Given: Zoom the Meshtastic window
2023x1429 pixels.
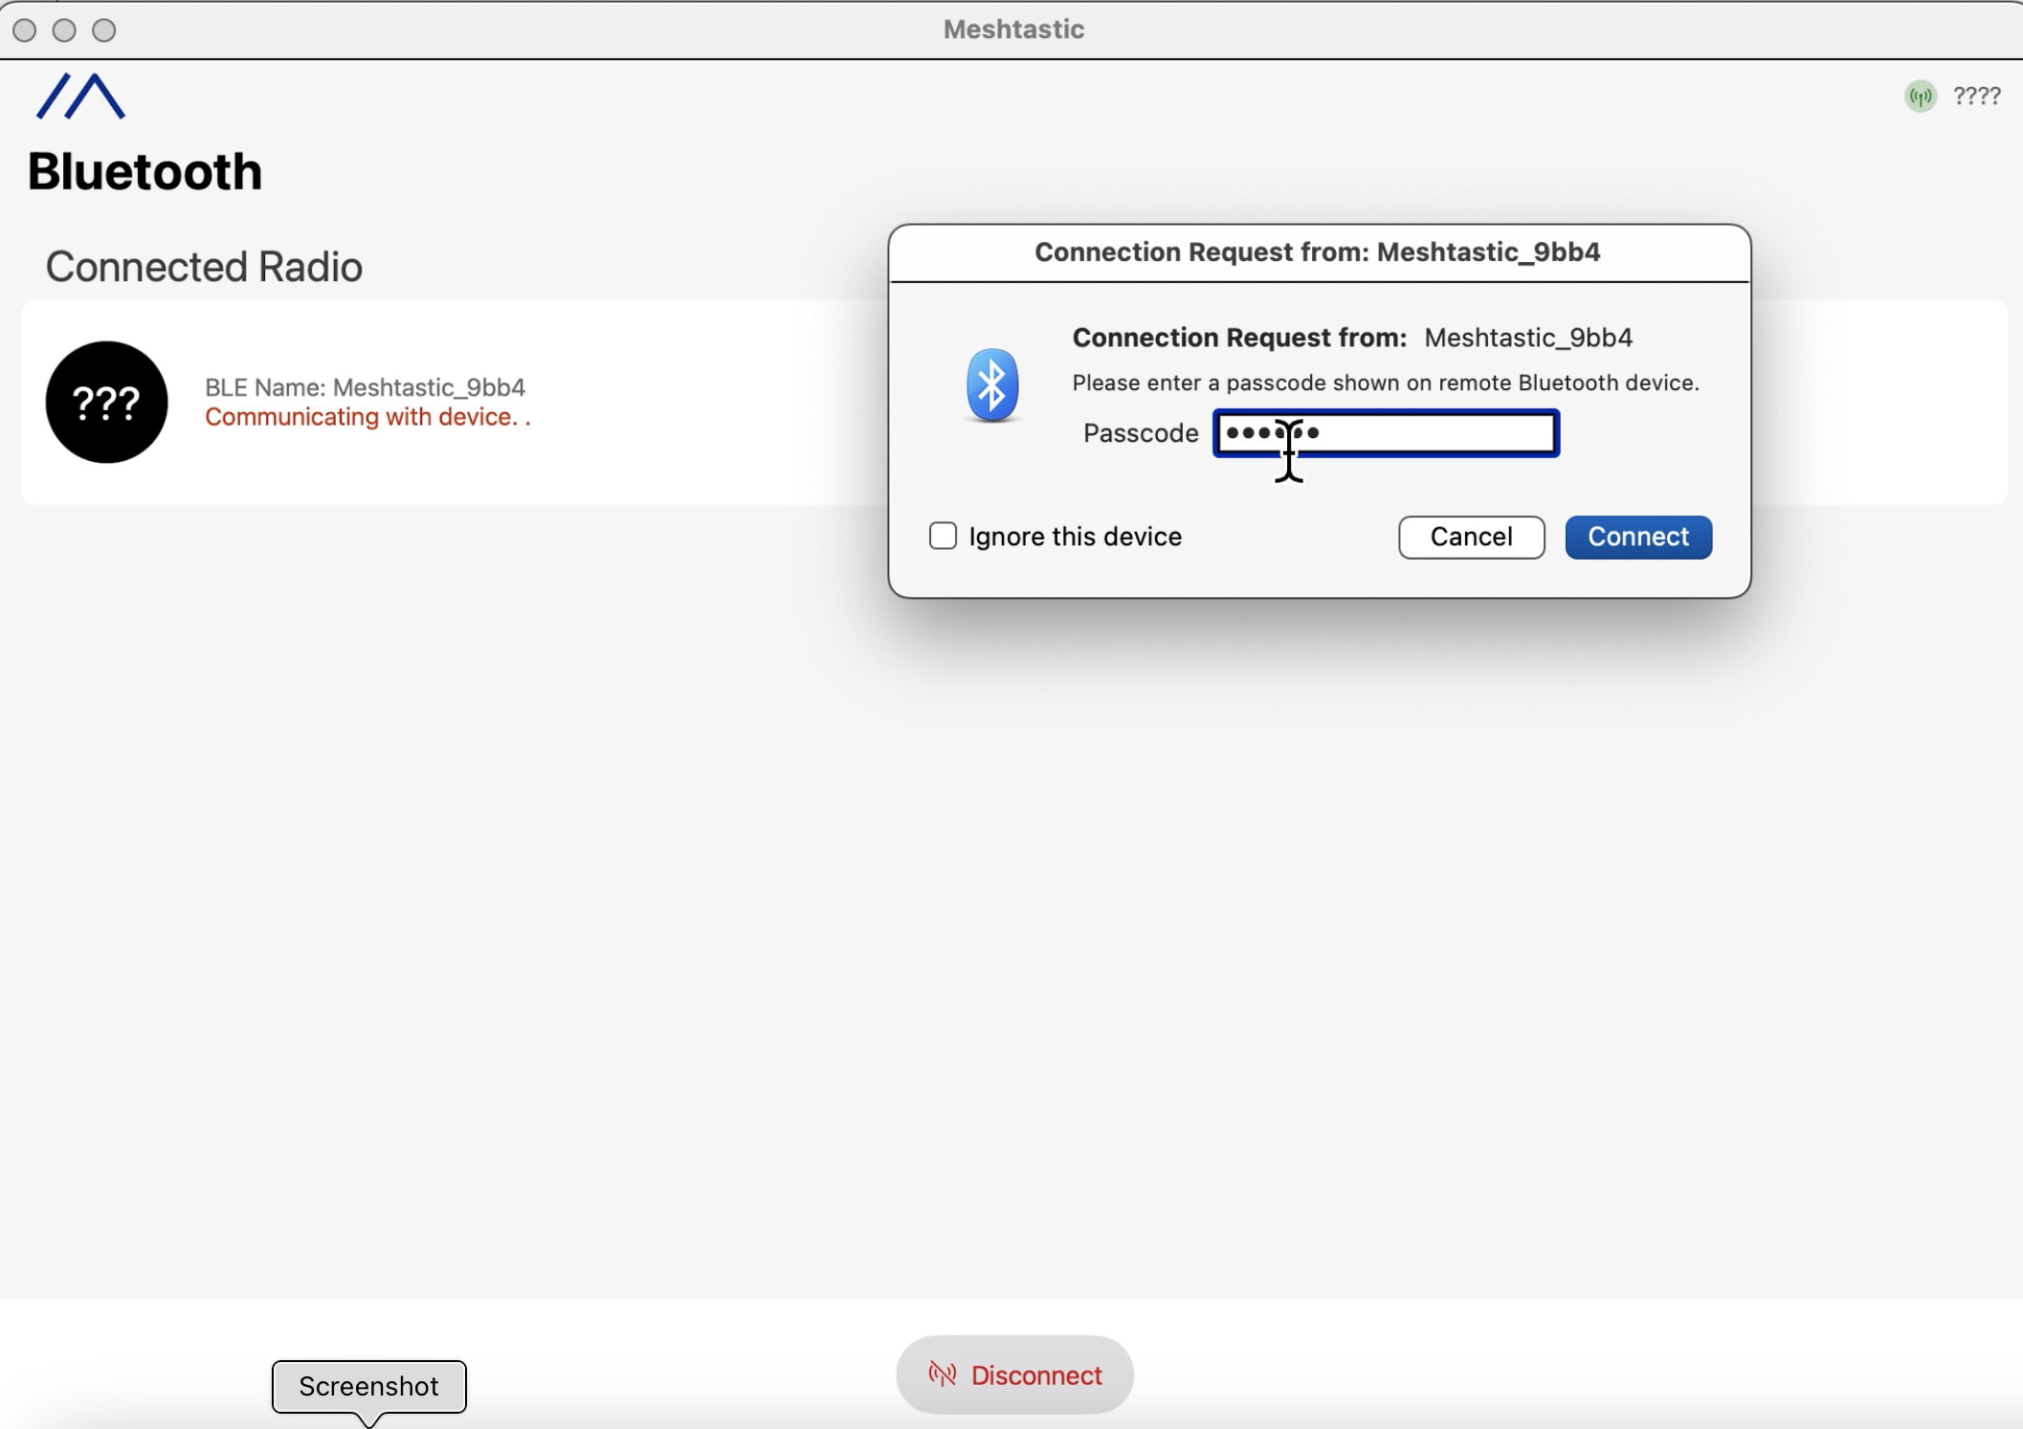Looking at the screenshot, I should (x=104, y=31).
